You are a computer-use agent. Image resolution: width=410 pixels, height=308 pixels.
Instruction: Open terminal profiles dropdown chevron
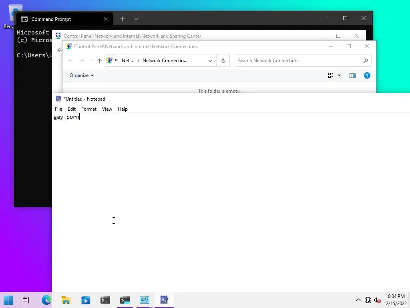pyautogui.click(x=136, y=19)
